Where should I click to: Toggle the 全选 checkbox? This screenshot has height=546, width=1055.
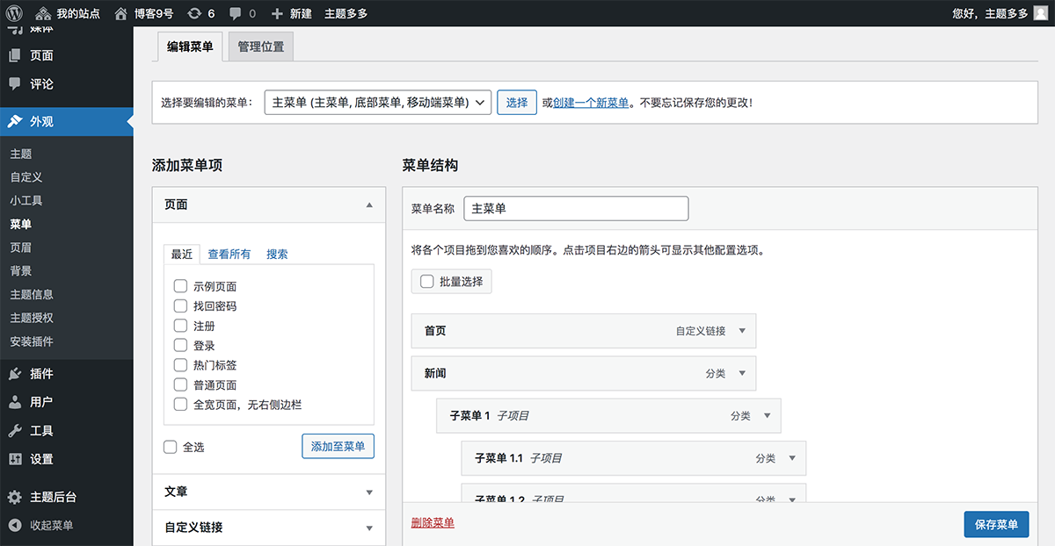pyautogui.click(x=171, y=447)
